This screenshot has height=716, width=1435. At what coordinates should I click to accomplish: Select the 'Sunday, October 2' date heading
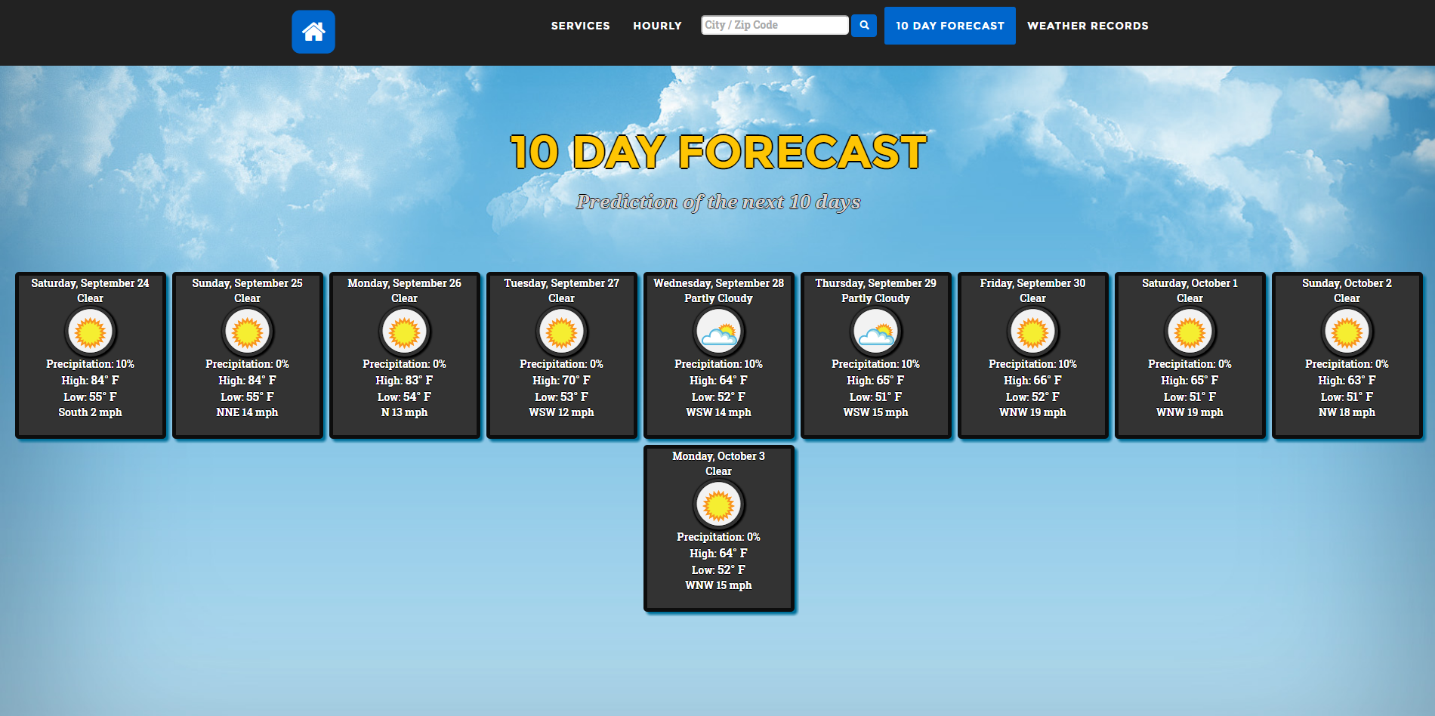(x=1347, y=283)
